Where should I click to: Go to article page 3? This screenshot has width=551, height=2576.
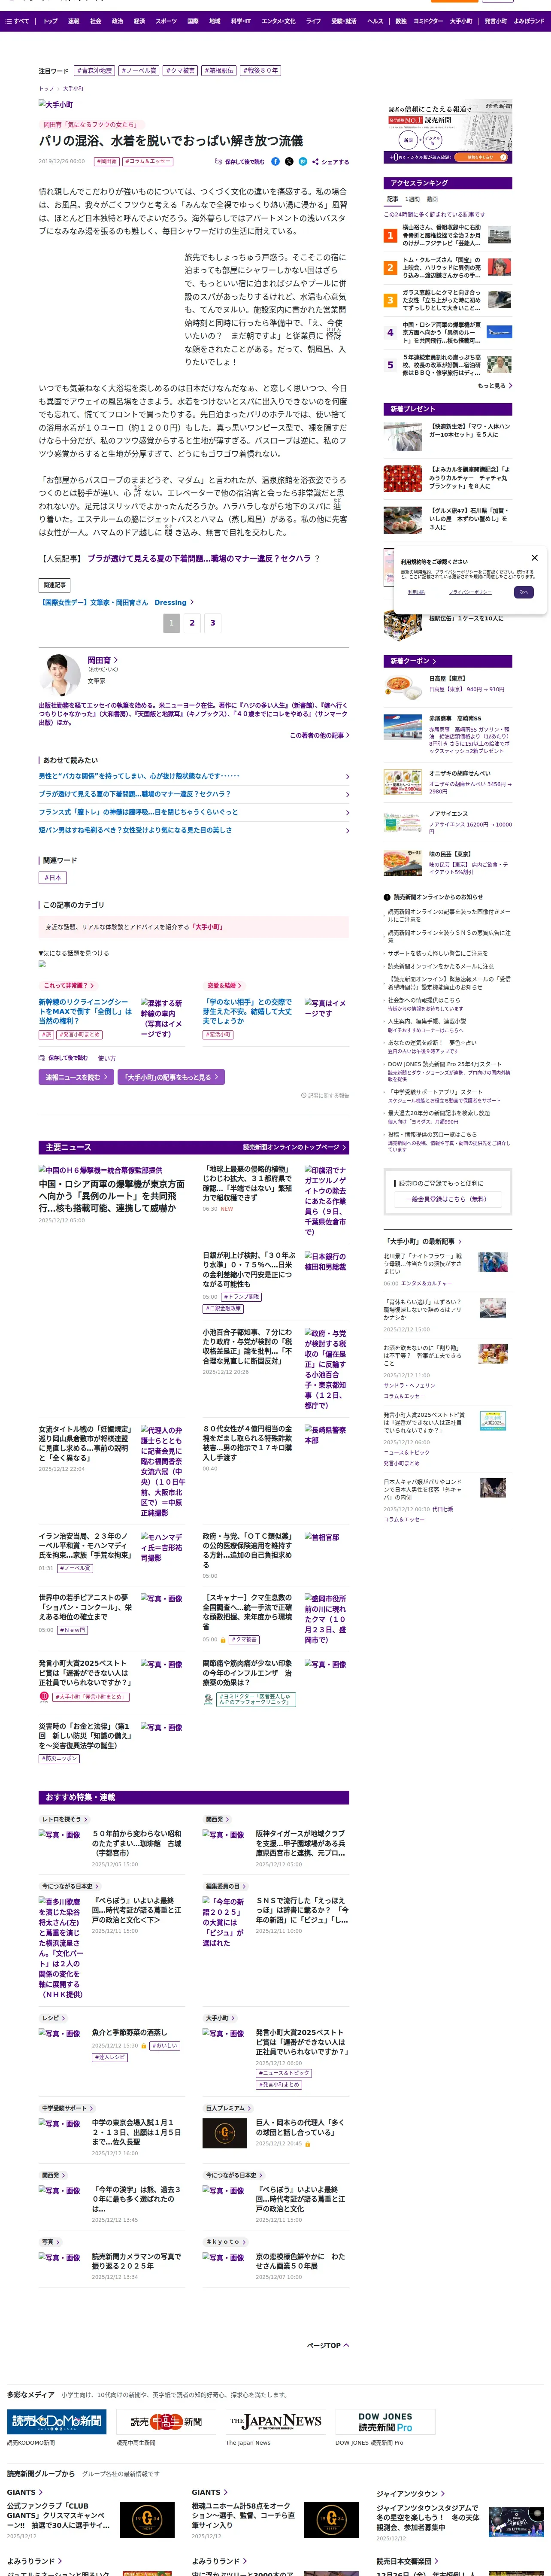click(212, 622)
